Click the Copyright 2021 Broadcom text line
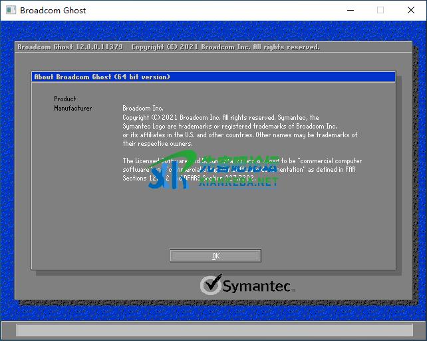Screen dimensions: 427x341 (x=220, y=117)
